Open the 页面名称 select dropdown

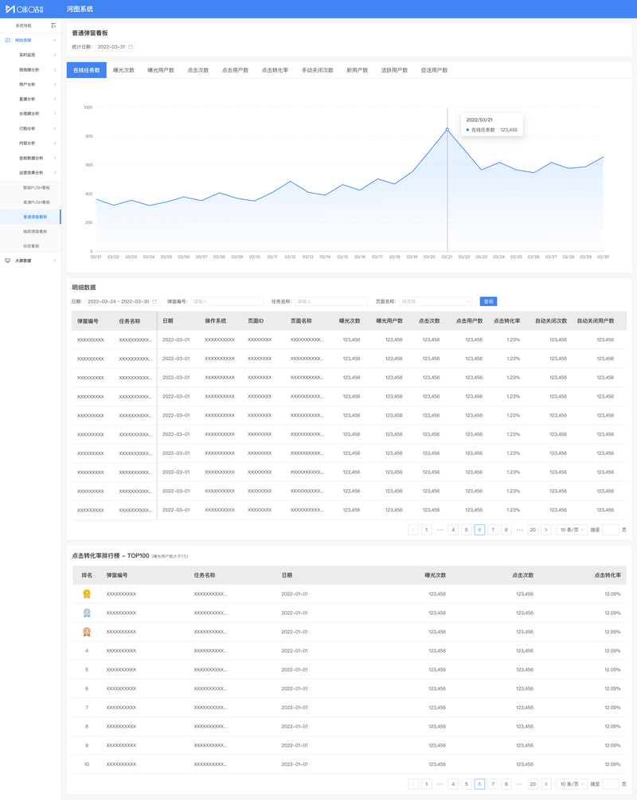(x=435, y=301)
